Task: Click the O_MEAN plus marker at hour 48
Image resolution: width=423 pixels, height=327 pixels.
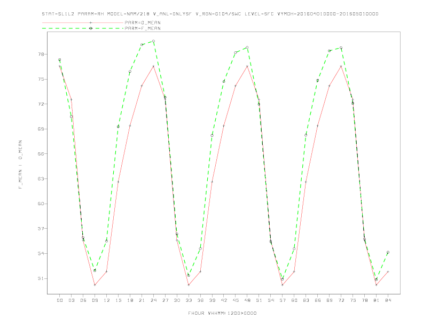Action: (x=247, y=66)
